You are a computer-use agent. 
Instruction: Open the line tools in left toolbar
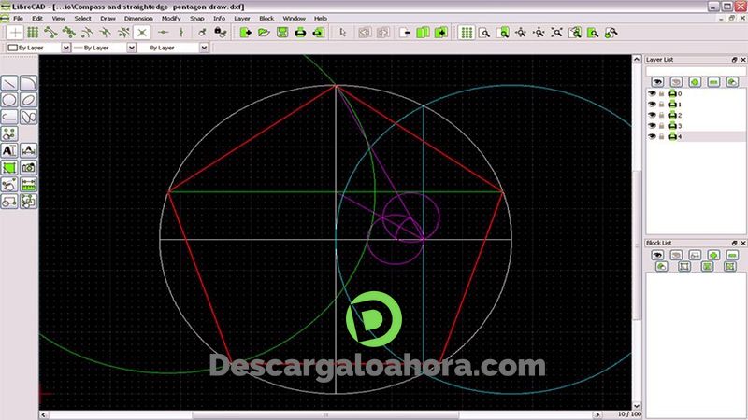coord(9,83)
